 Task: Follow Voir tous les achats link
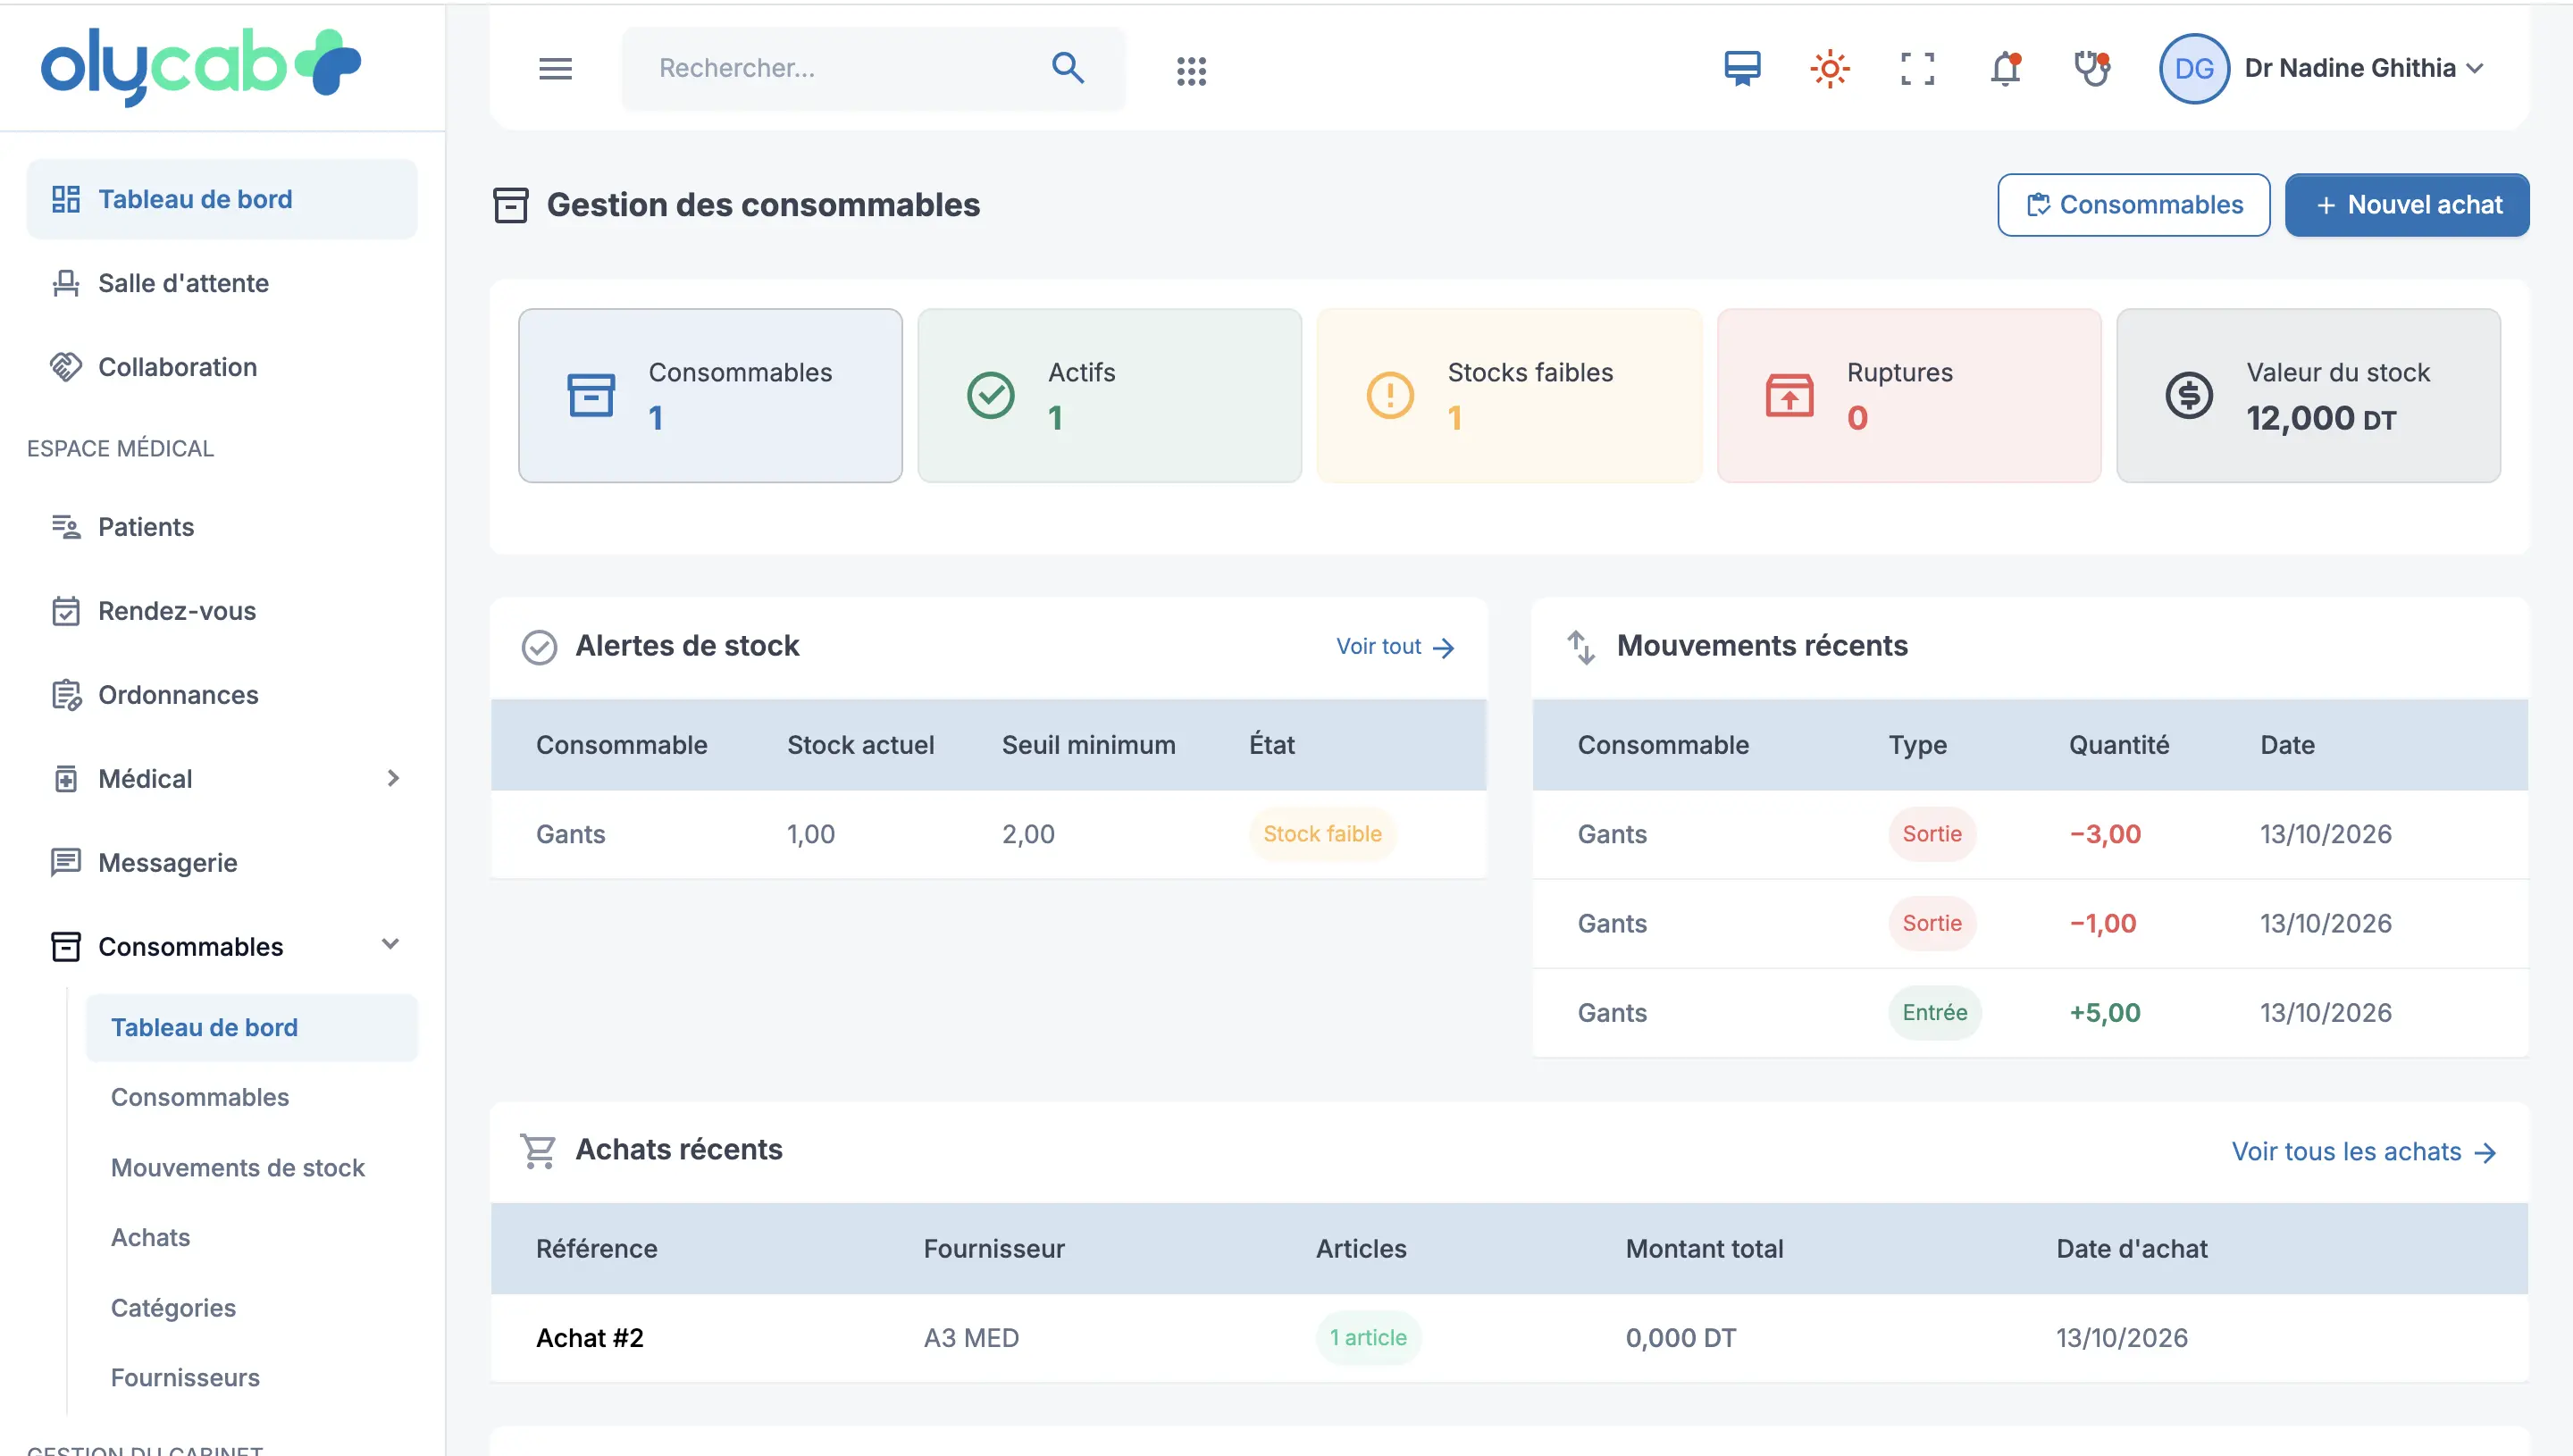coord(2364,1151)
